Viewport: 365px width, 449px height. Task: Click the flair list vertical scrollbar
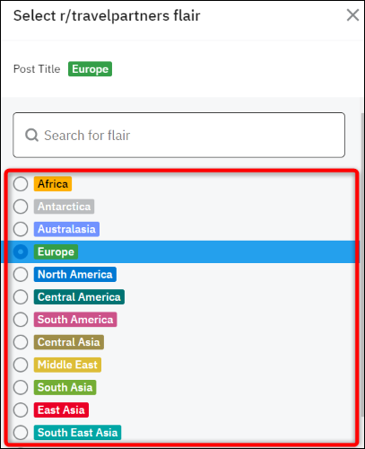coord(362,265)
